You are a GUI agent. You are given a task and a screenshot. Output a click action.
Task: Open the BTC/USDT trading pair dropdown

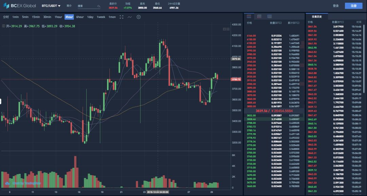click(x=51, y=6)
